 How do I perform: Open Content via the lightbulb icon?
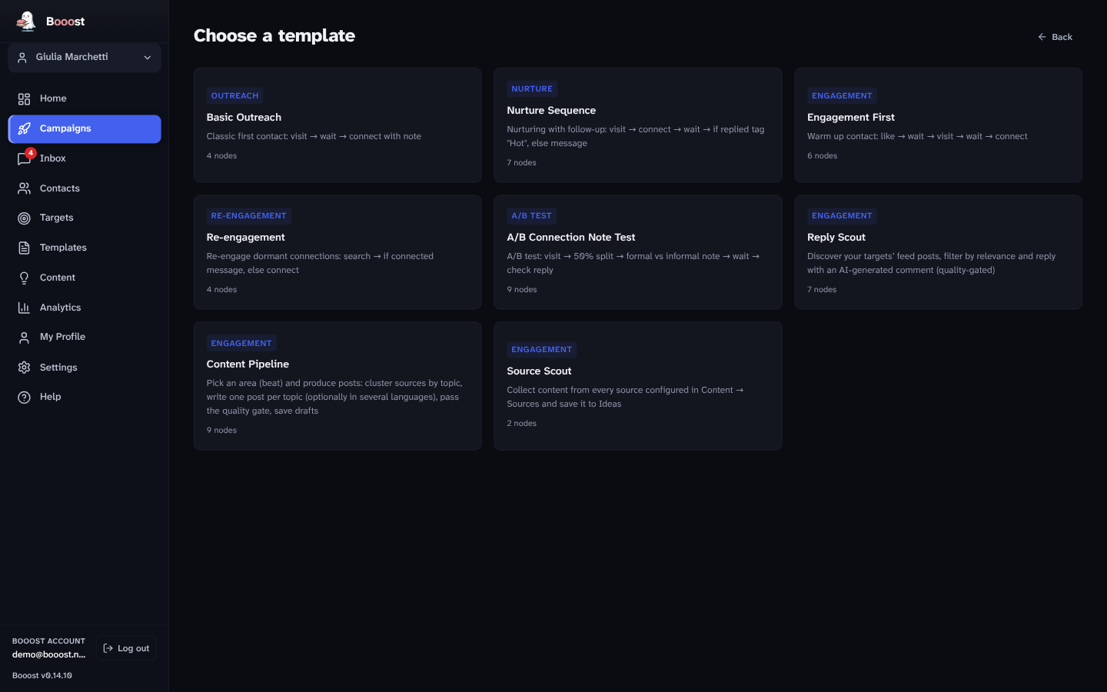(24, 278)
